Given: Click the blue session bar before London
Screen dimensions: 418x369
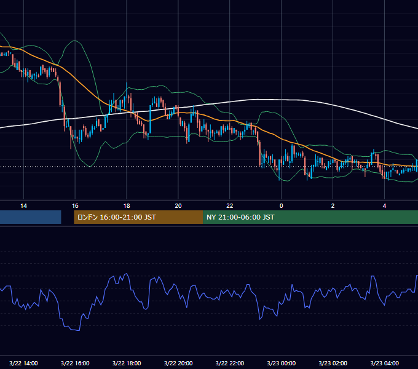Looking at the screenshot, I should 30,217.
